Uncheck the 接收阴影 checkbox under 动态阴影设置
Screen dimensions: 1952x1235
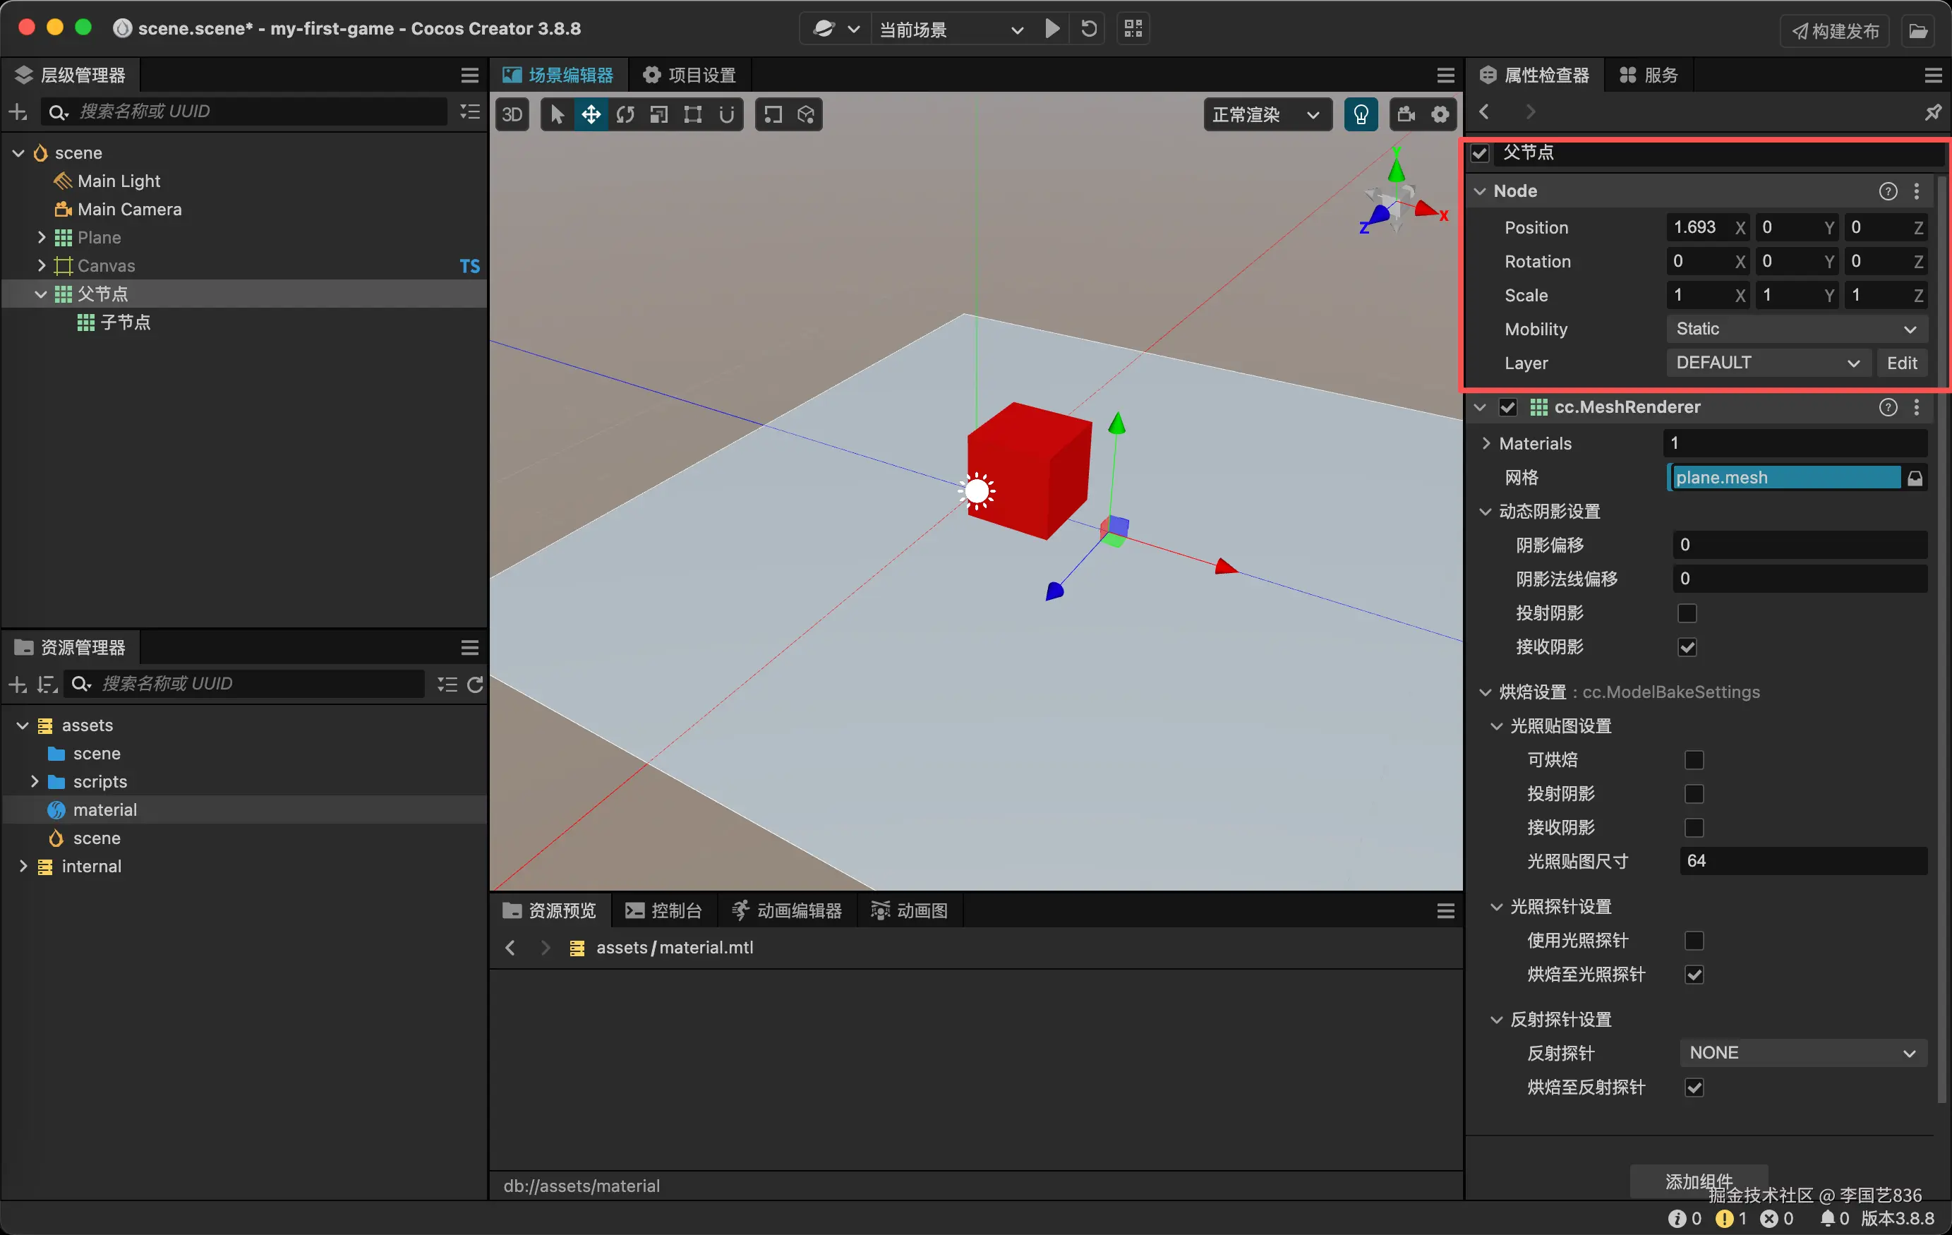click(1687, 647)
